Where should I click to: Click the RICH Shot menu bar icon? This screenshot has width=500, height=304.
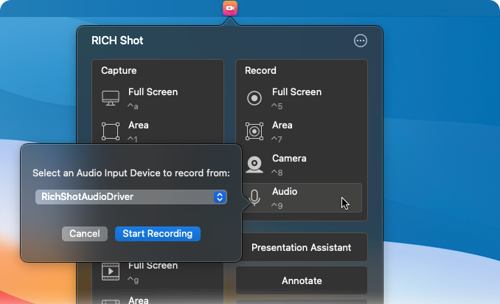point(230,8)
